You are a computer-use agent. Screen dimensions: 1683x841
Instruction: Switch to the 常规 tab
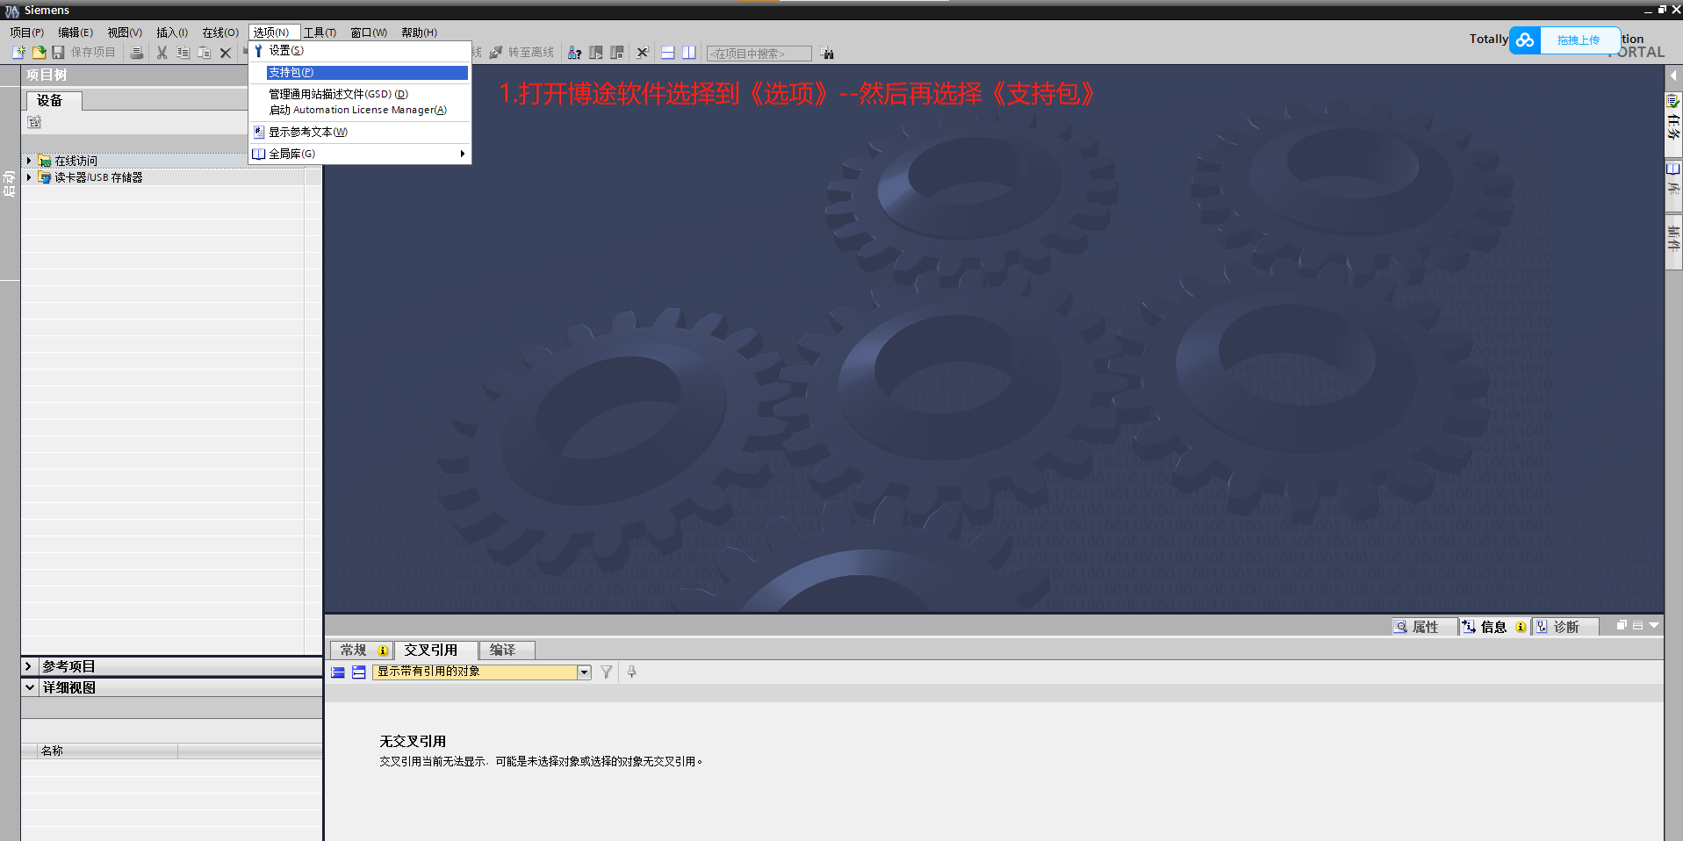(x=361, y=651)
